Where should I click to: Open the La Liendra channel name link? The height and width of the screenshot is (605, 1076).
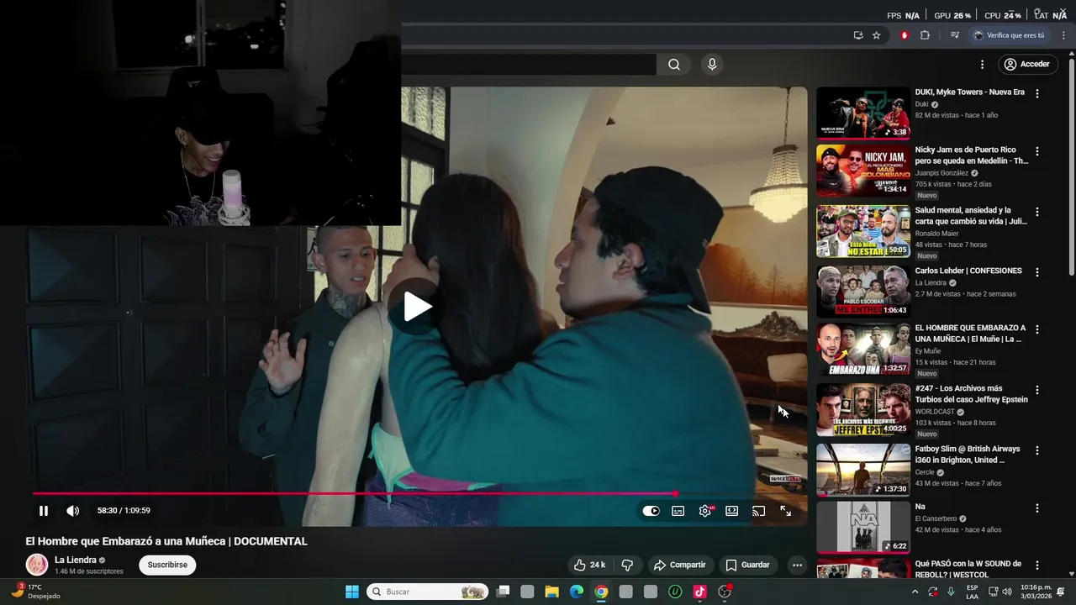point(76,560)
